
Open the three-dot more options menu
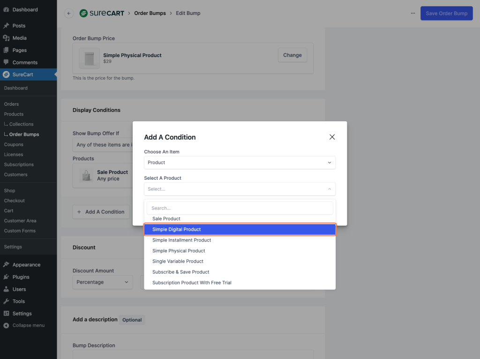(412, 14)
